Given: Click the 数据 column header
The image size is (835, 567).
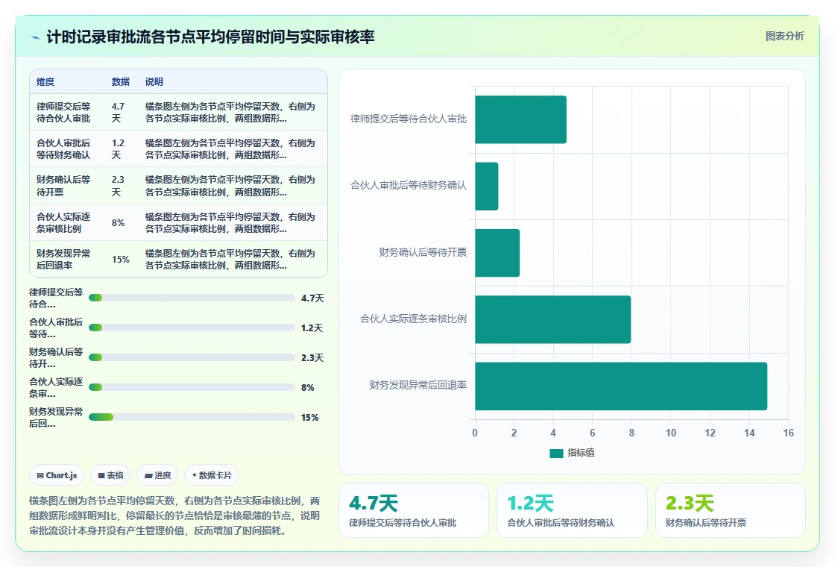Looking at the screenshot, I should pyautogui.click(x=120, y=81).
